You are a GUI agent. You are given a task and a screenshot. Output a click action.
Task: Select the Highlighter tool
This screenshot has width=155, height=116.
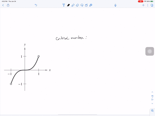[x=73, y=5]
